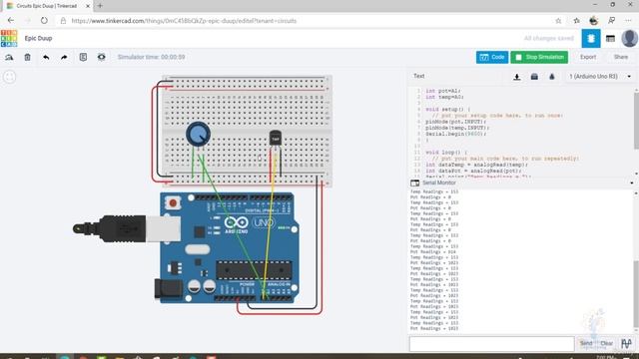Open the Text code mode dropdown
The width and height of the screenshot is (639, 359).
pos(419,76)
